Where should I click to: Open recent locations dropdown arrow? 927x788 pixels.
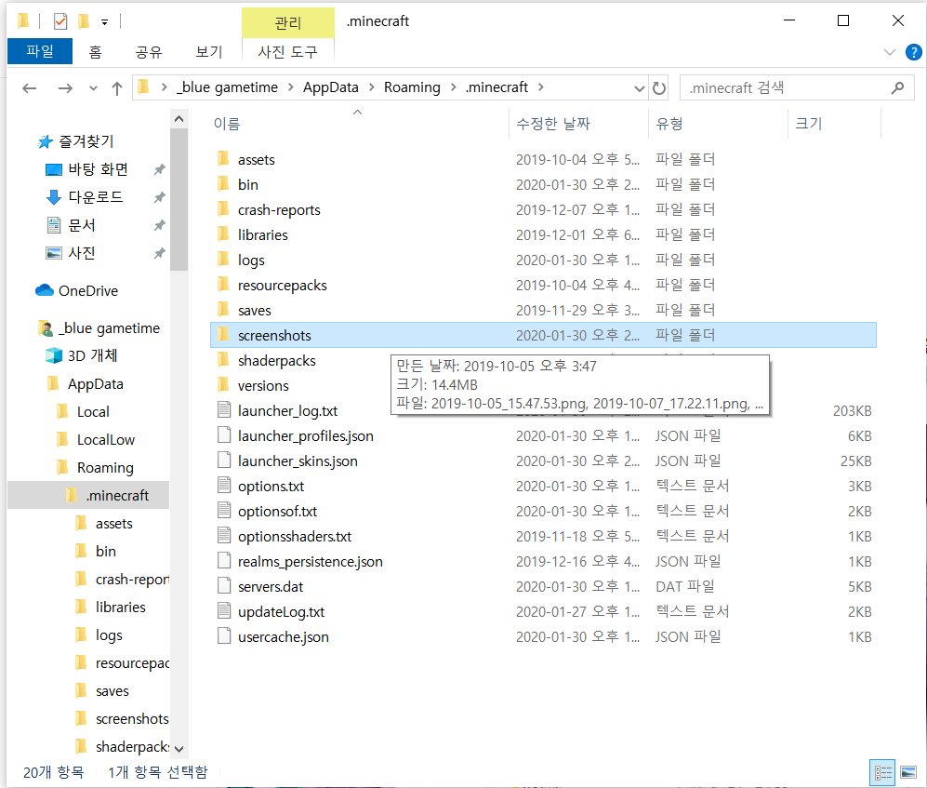pyautogui.click(x=93, y=88)
